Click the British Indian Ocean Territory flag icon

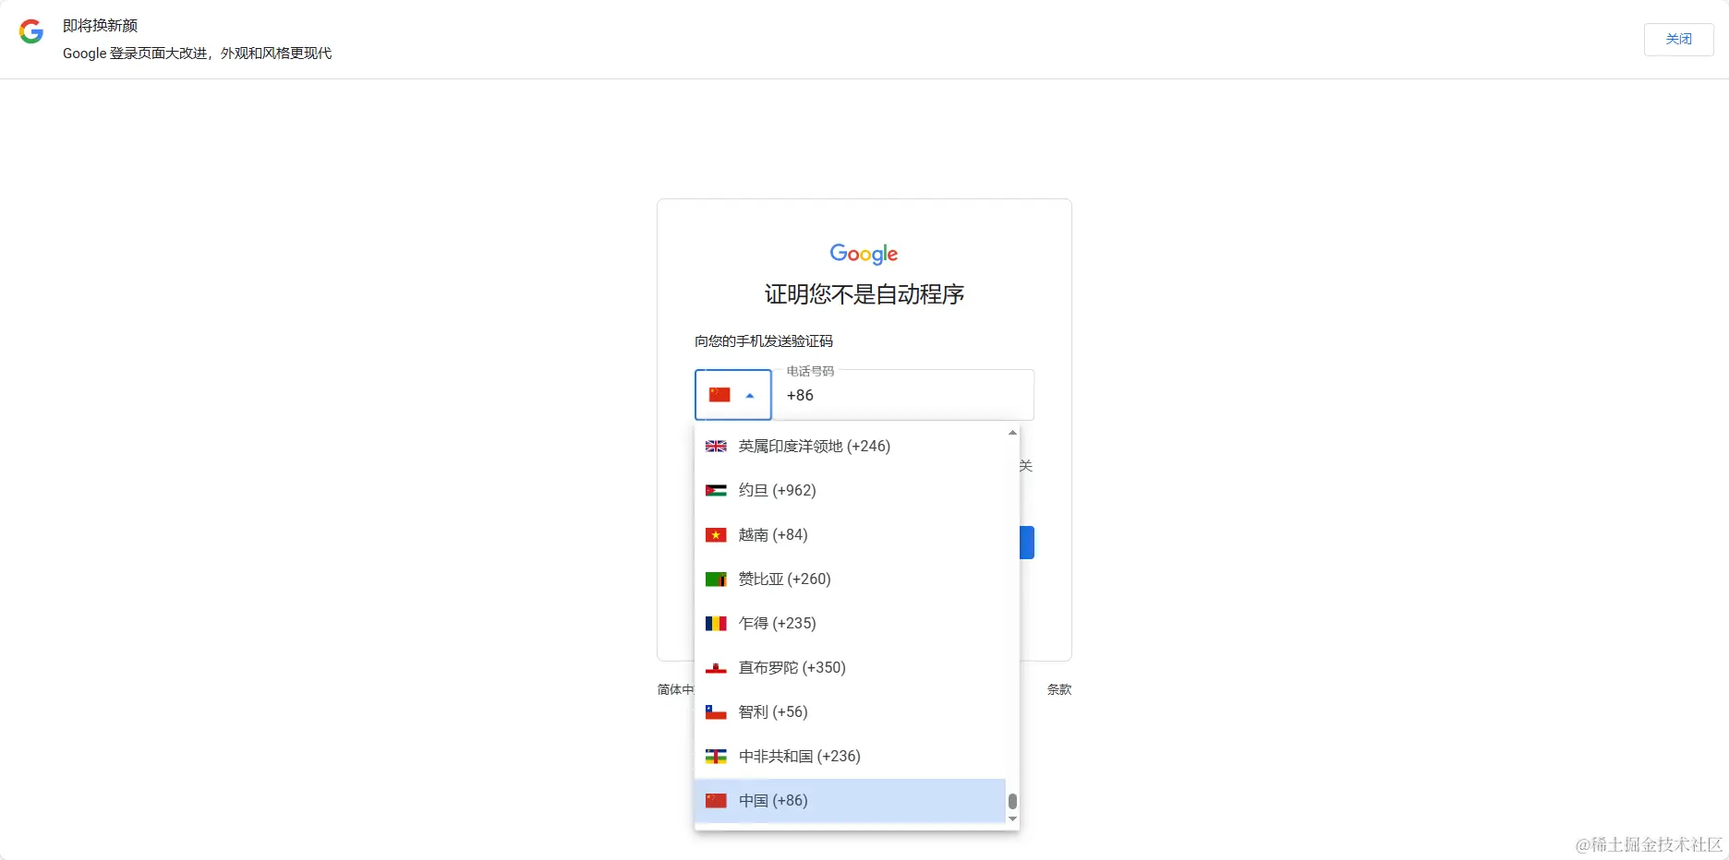[x=716, y=447]
